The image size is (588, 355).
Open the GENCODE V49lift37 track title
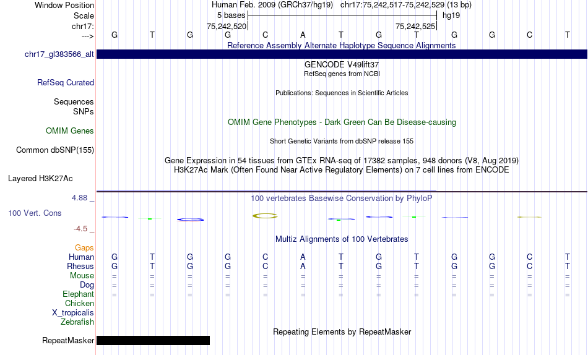[342, 64]
